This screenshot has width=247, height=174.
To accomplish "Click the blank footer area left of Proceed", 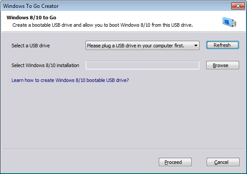I will pos(79,162).
